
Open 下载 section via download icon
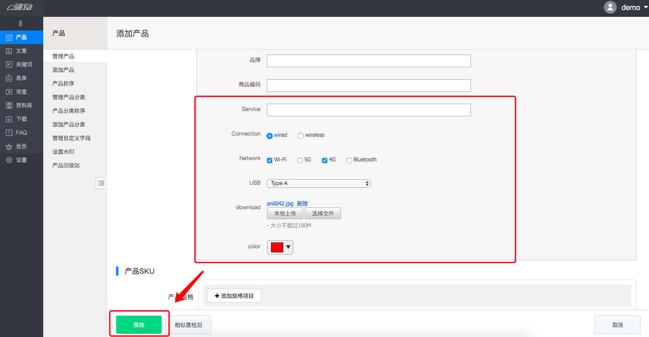(9, 119)
